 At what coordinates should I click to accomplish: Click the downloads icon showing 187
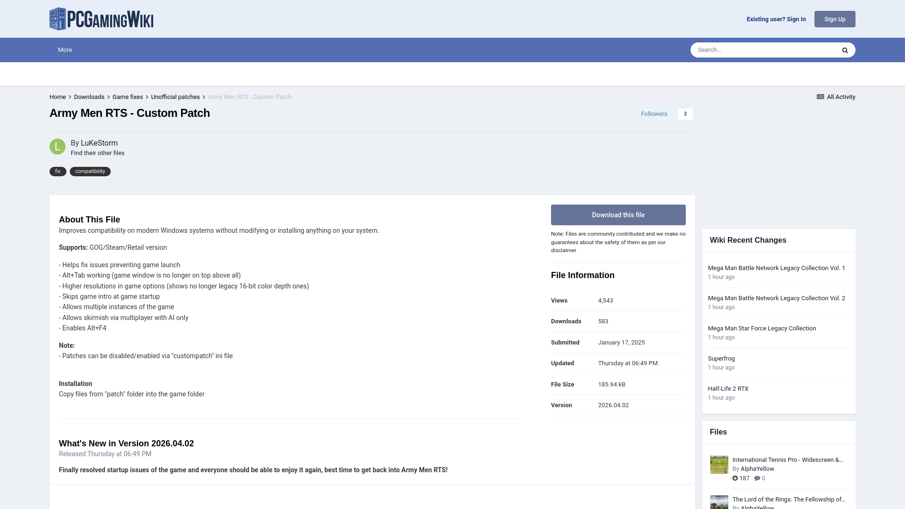735,478
